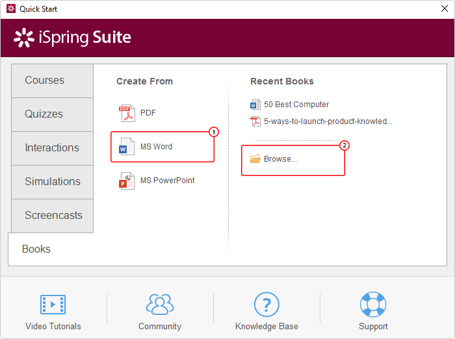Click the Browse folder icon
The height and width of the screenshot is (339, 455).
click(x=255, y=159)
